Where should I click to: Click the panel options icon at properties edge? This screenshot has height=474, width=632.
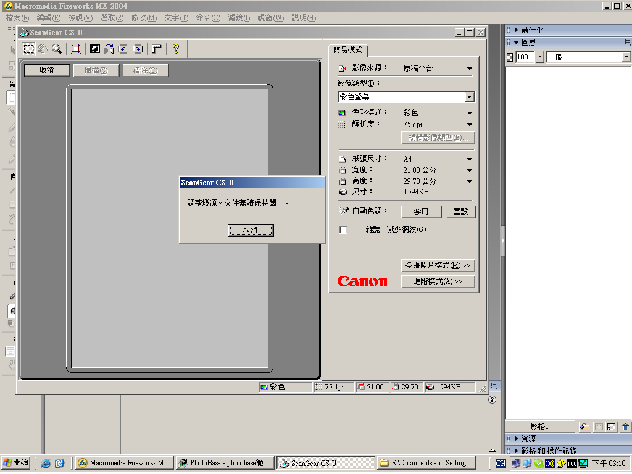pos(494,386)
